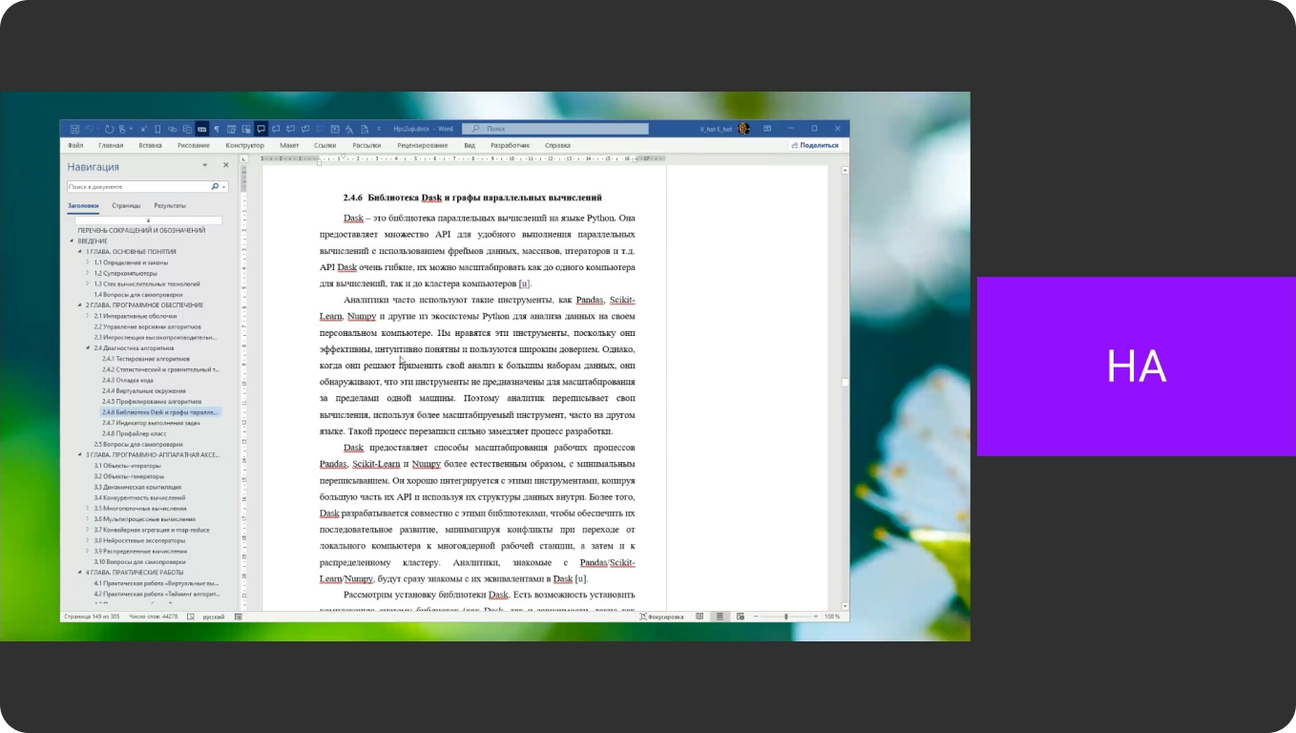Click the new comment speech bubble icon
Screen dimensions: 1296x733
coord(261,129)
